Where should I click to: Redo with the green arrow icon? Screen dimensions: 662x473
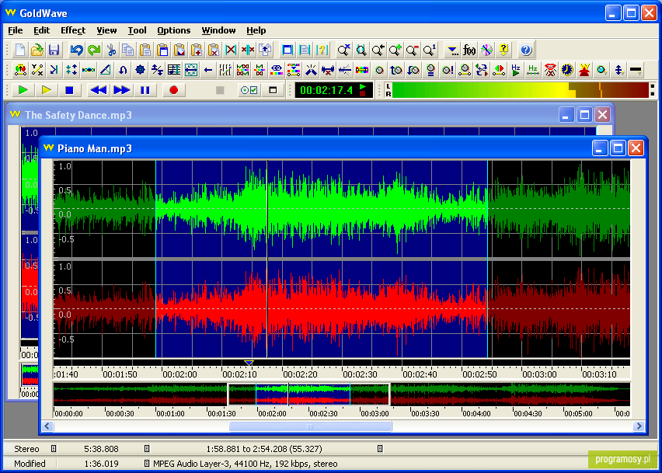point(94,50)
